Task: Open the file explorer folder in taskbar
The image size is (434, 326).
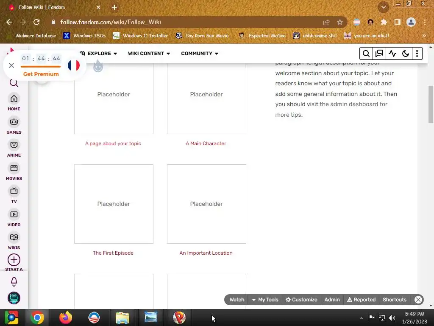Action: [122, 318]
